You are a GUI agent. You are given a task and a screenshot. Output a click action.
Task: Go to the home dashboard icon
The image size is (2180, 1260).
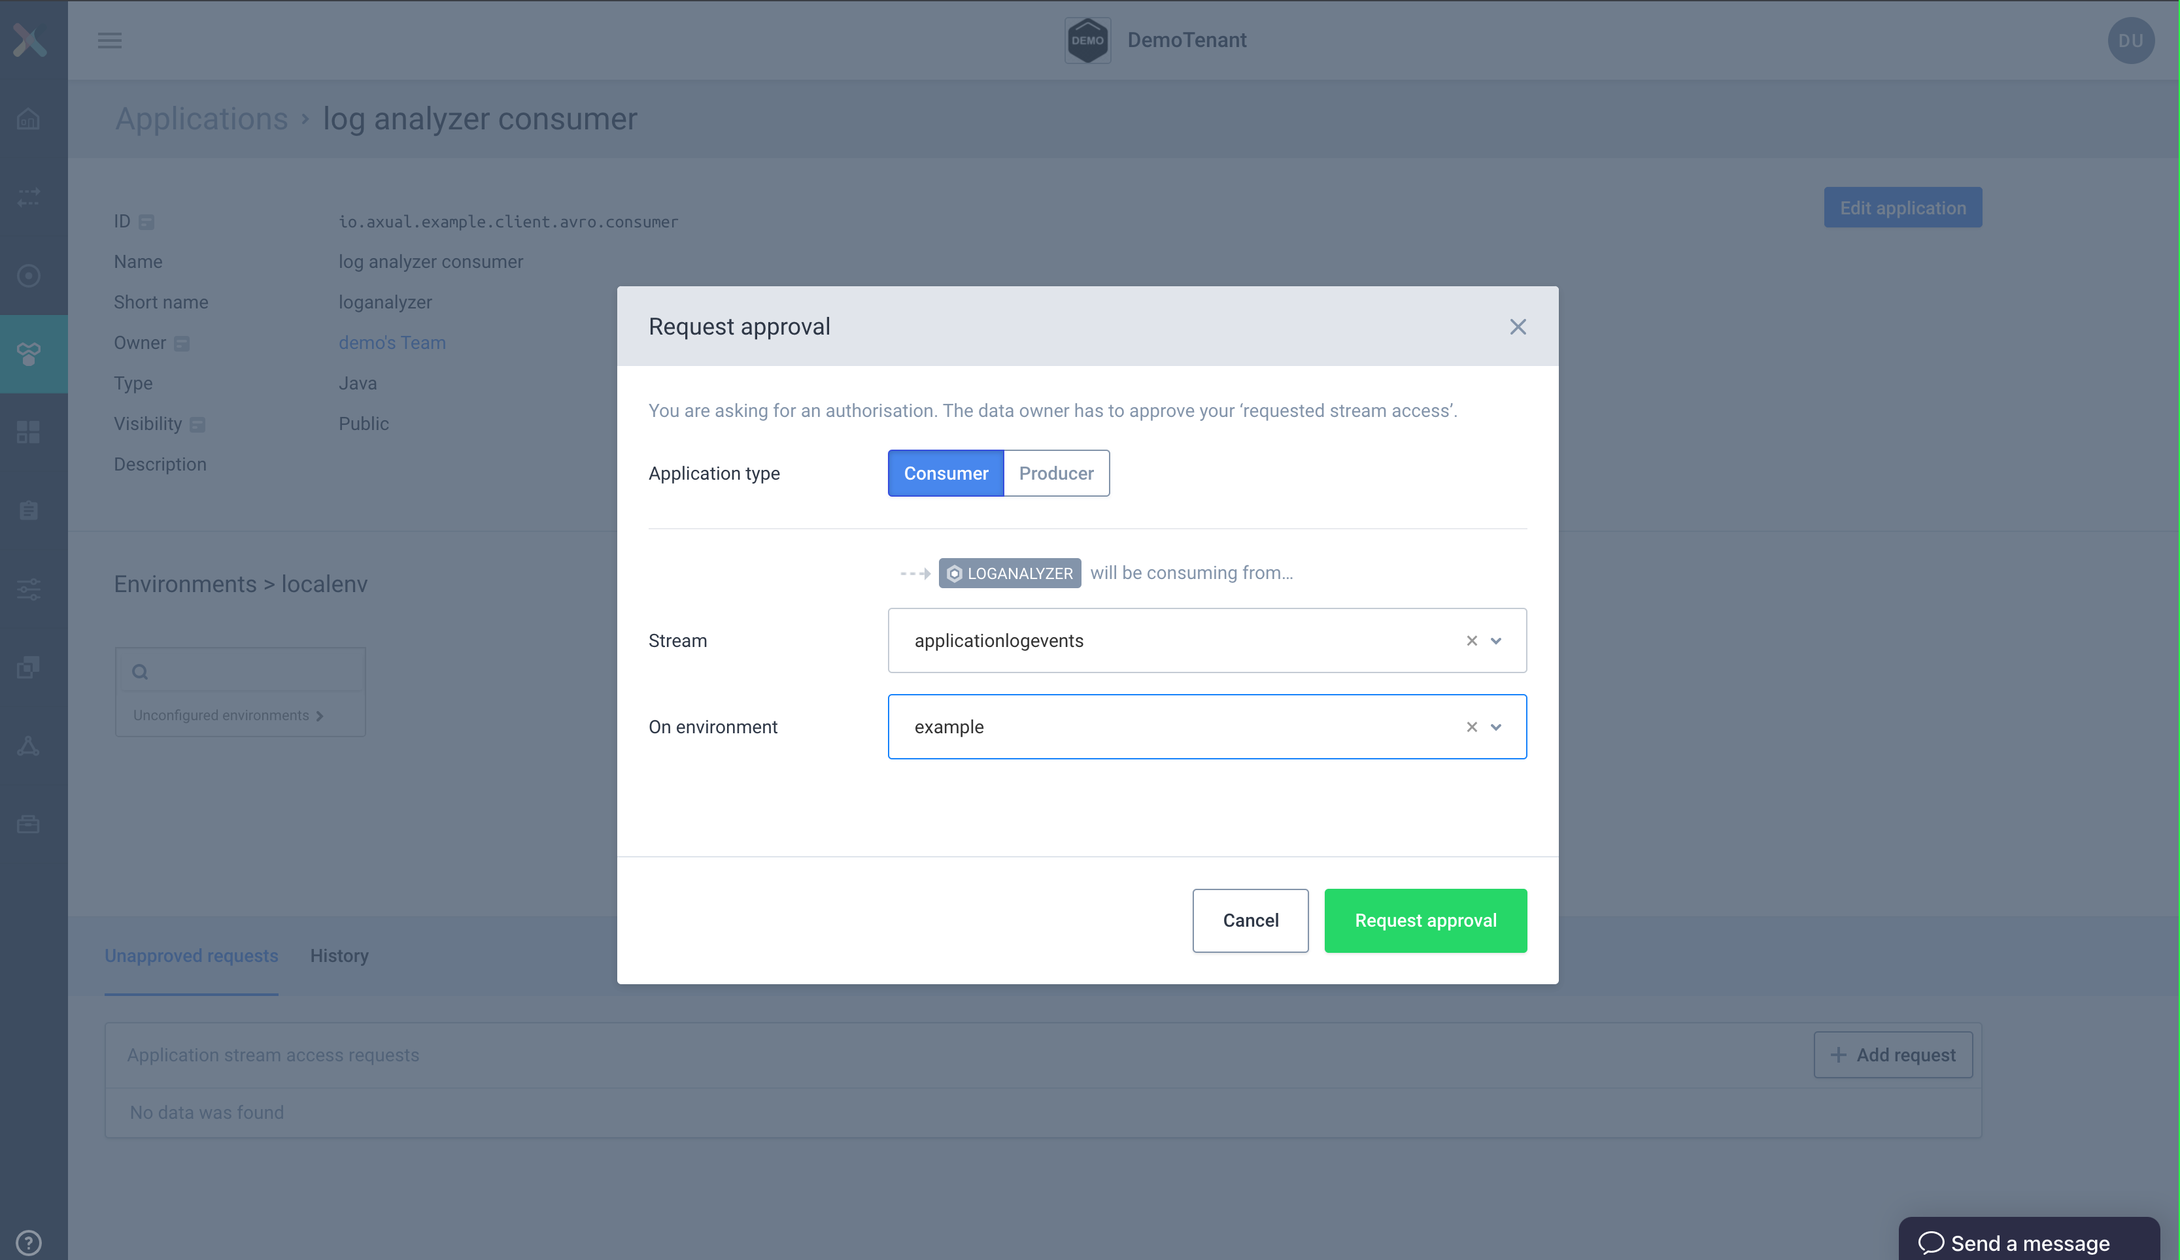[29, 118]
